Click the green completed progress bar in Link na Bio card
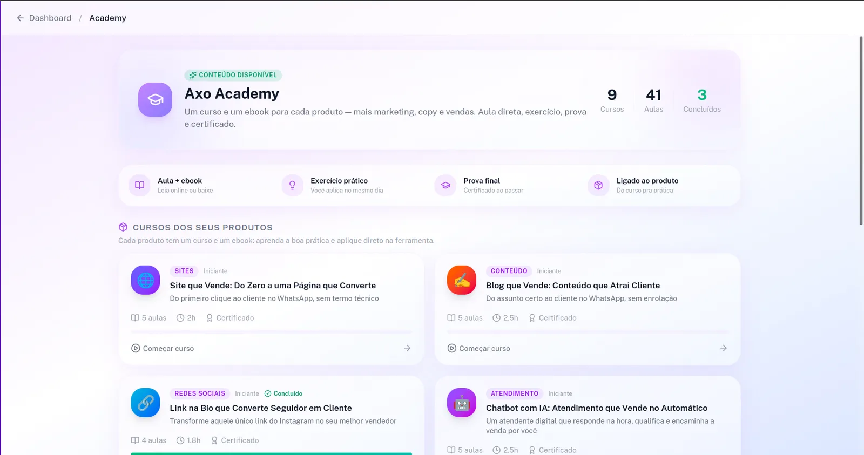 (x=271, y=454)
